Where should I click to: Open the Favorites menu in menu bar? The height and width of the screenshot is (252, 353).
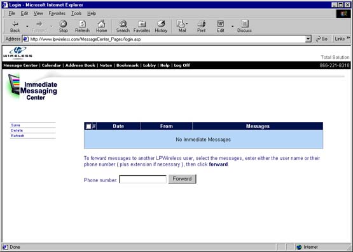click(x=57, y=13)
